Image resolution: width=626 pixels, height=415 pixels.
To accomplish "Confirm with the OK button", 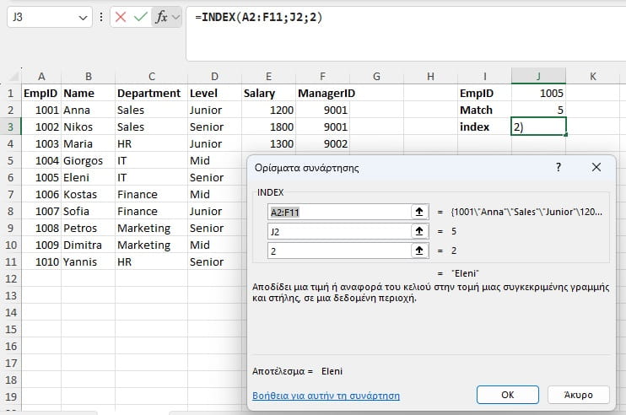I will tap(507, 395).
